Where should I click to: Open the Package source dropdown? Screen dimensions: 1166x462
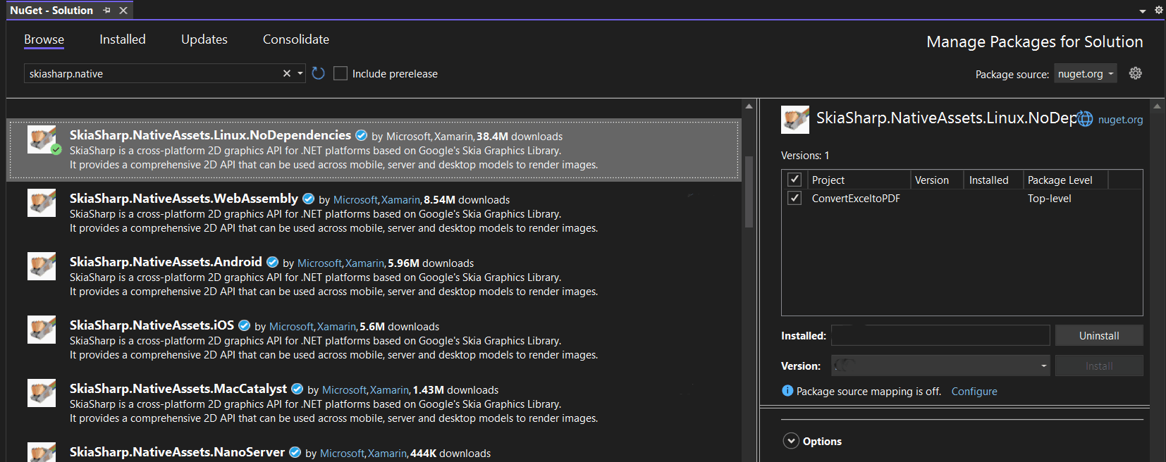[x=1086, y=73]
